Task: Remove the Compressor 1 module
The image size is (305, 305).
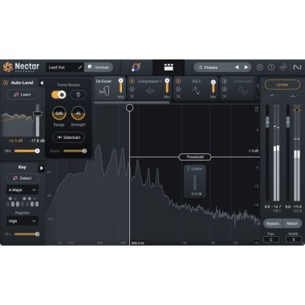Action: click(x=132, y=96)
